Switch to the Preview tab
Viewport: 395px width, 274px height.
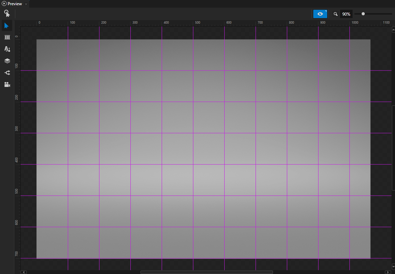tap(15, 4)
